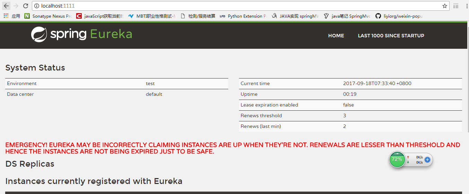Click the red EMERGENCY warning message

233,148
